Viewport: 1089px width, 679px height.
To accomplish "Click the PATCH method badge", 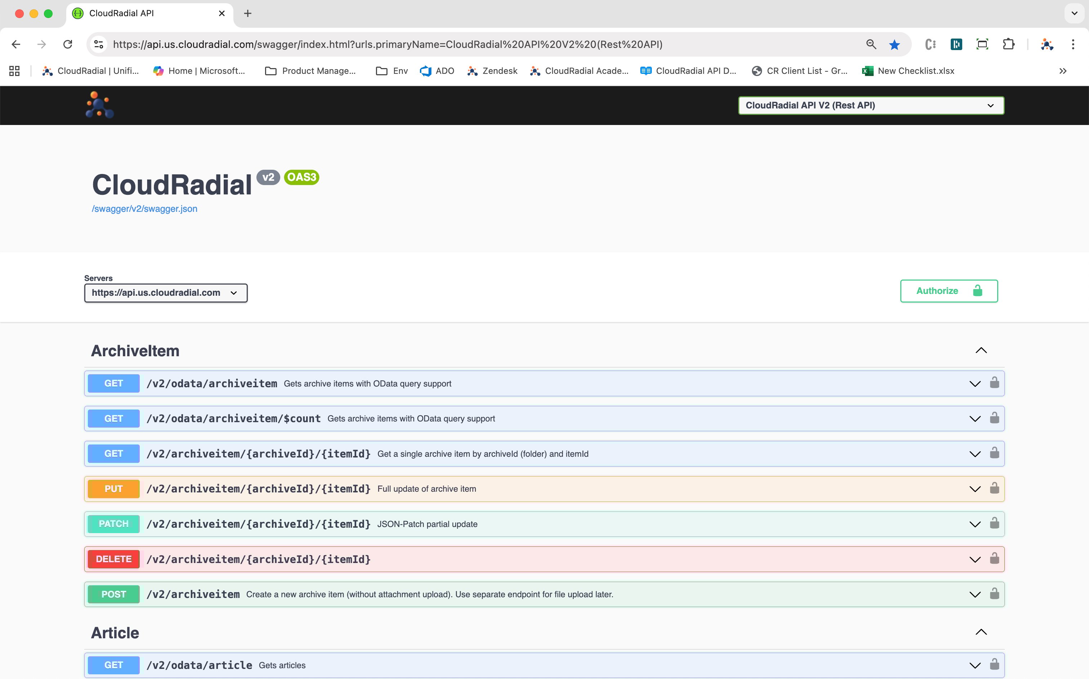I will 113,524.
